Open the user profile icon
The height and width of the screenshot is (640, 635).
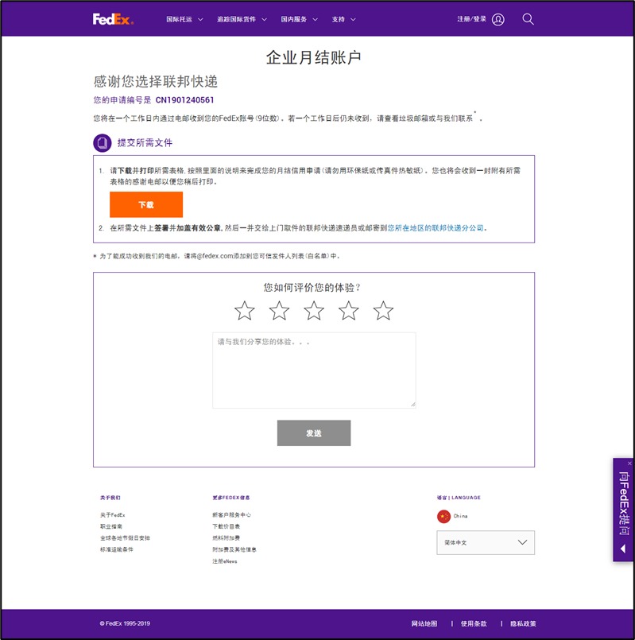[x=498, y=19]
